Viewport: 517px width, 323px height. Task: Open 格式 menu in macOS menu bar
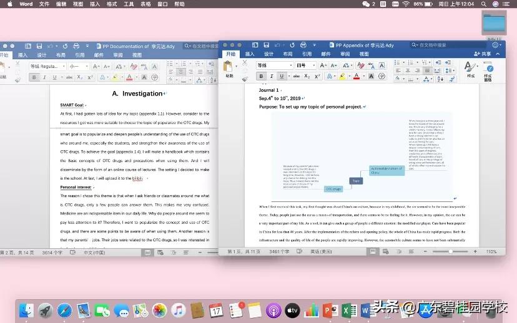(x=112, y=4)
